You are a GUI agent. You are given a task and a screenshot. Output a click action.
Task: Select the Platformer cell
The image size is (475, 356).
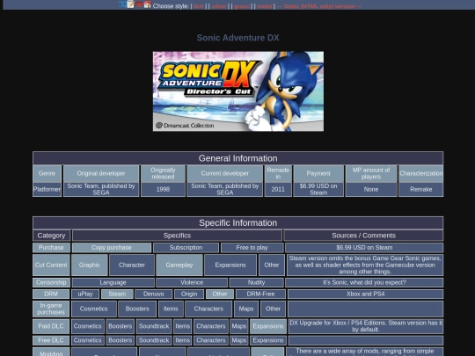click(47, 190)
